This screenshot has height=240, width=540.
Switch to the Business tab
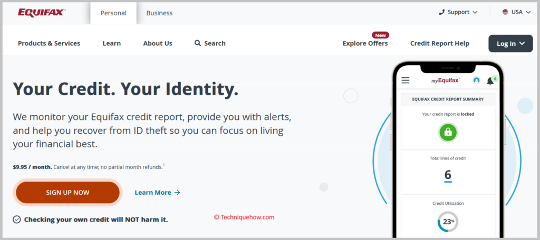pos(159,13)
